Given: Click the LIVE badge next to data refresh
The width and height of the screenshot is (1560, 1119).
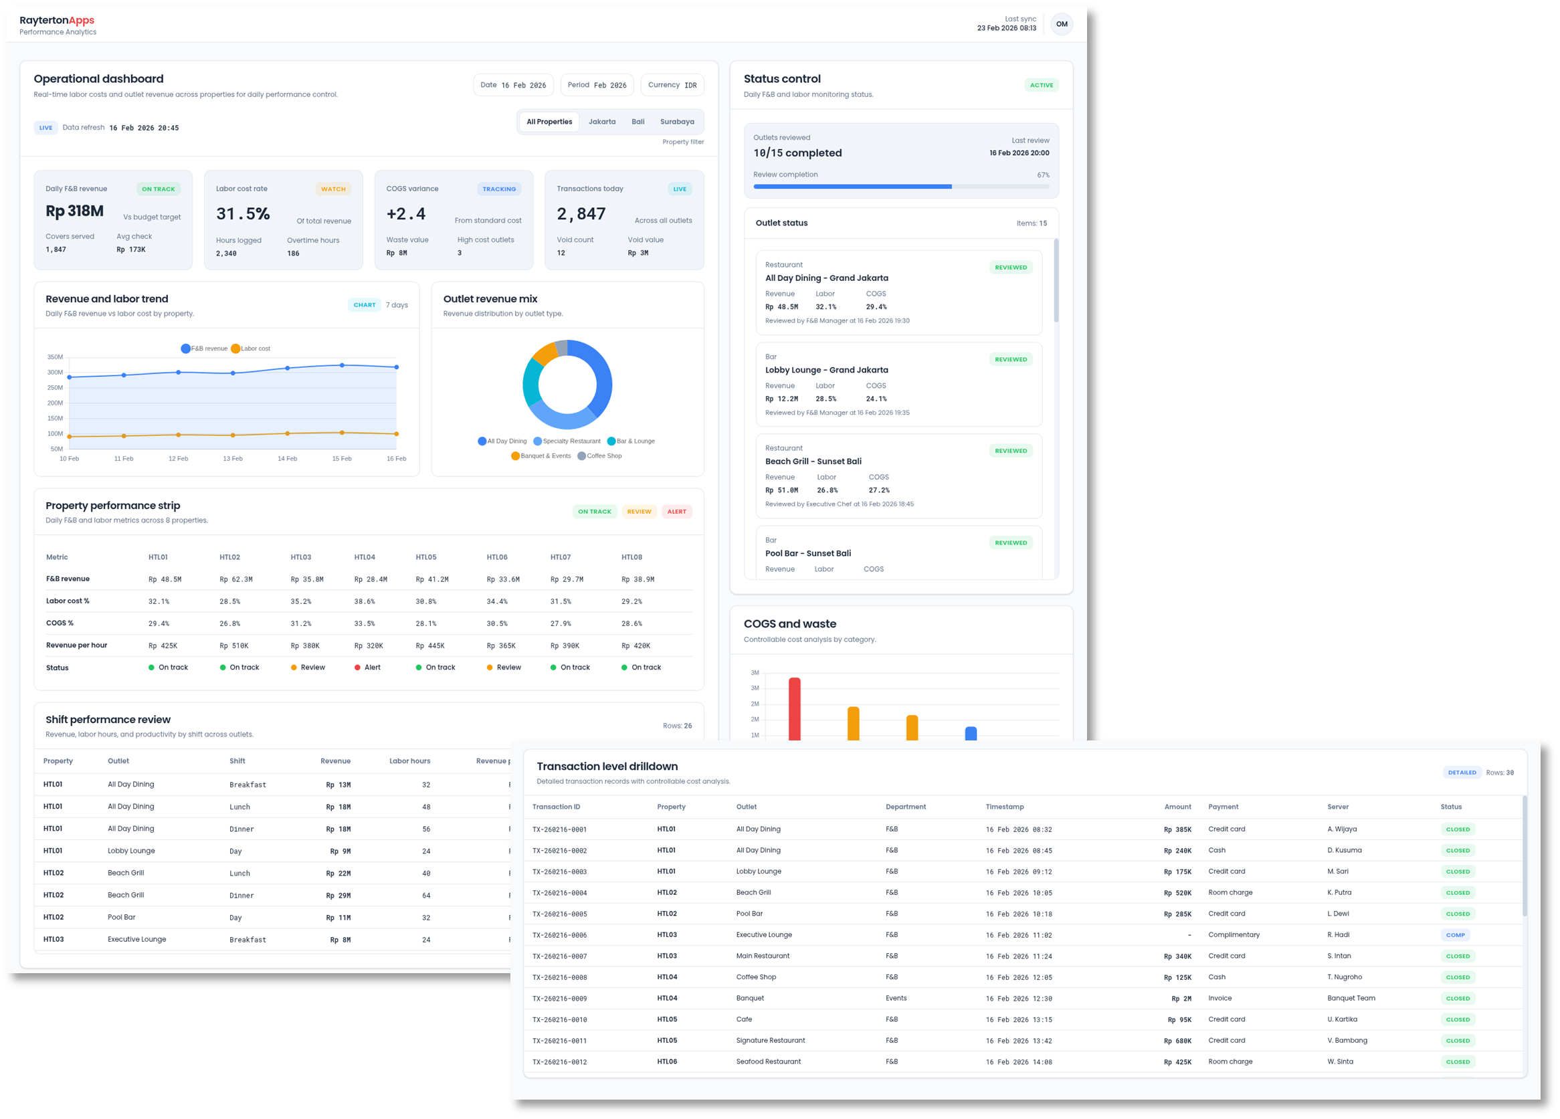Looking at the screenshot, I should [45, 127].
